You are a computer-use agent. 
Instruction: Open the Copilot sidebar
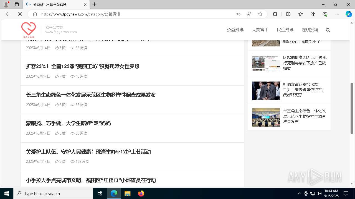(349, 14)
